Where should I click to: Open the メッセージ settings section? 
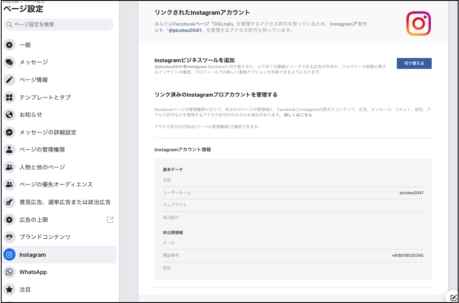(x=59, y=62)
